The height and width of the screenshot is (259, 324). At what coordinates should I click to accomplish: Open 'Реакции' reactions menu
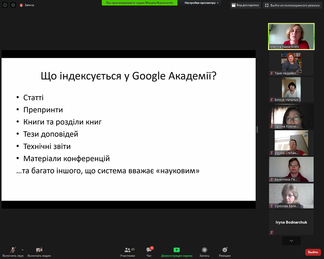[225, 252]
